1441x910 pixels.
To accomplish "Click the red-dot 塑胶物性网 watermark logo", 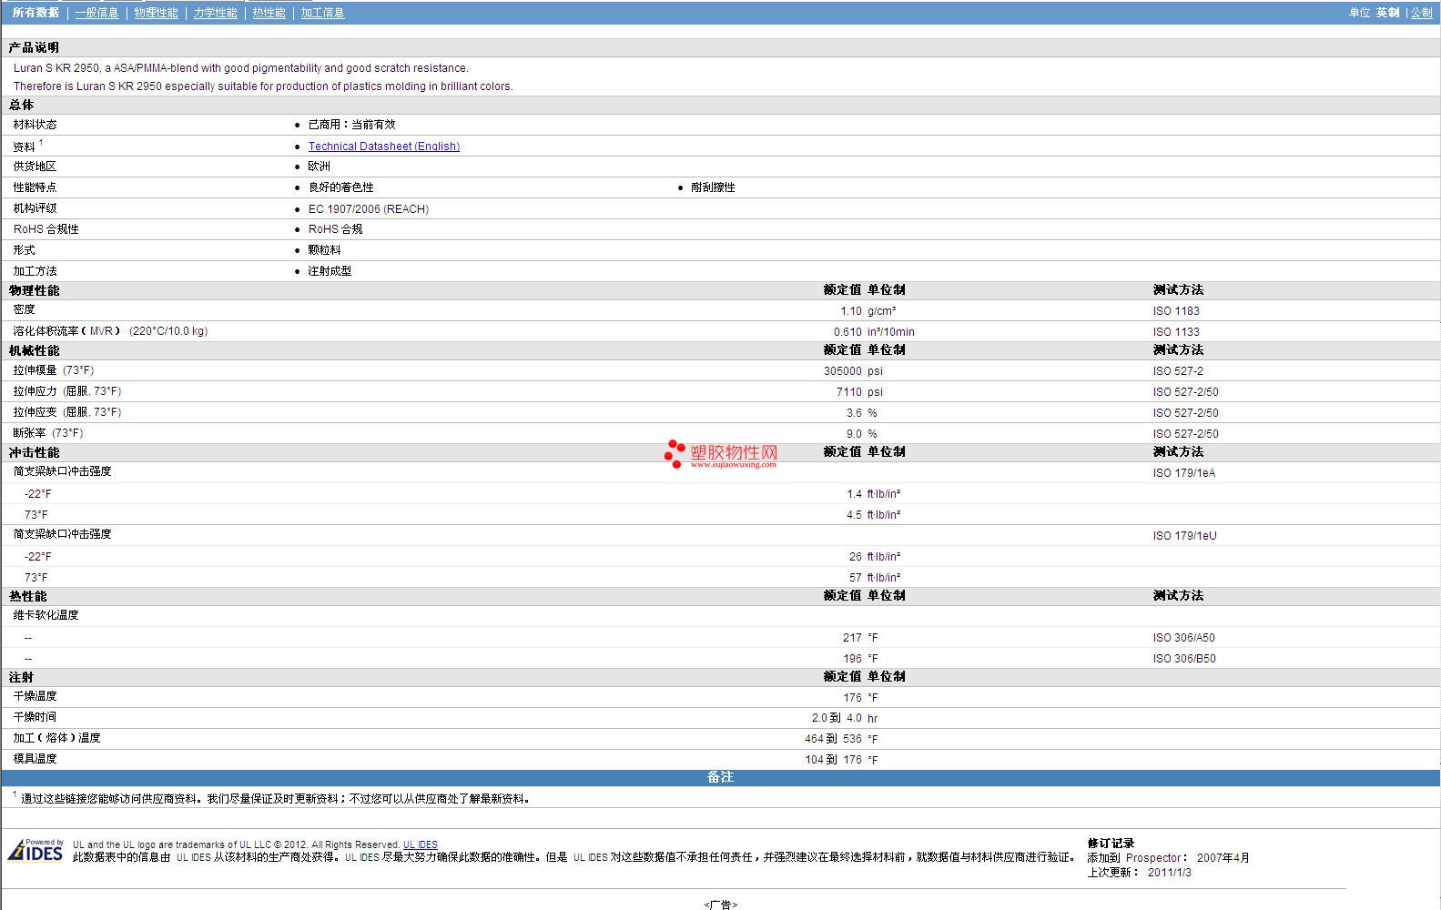I will tap(721, 454).
